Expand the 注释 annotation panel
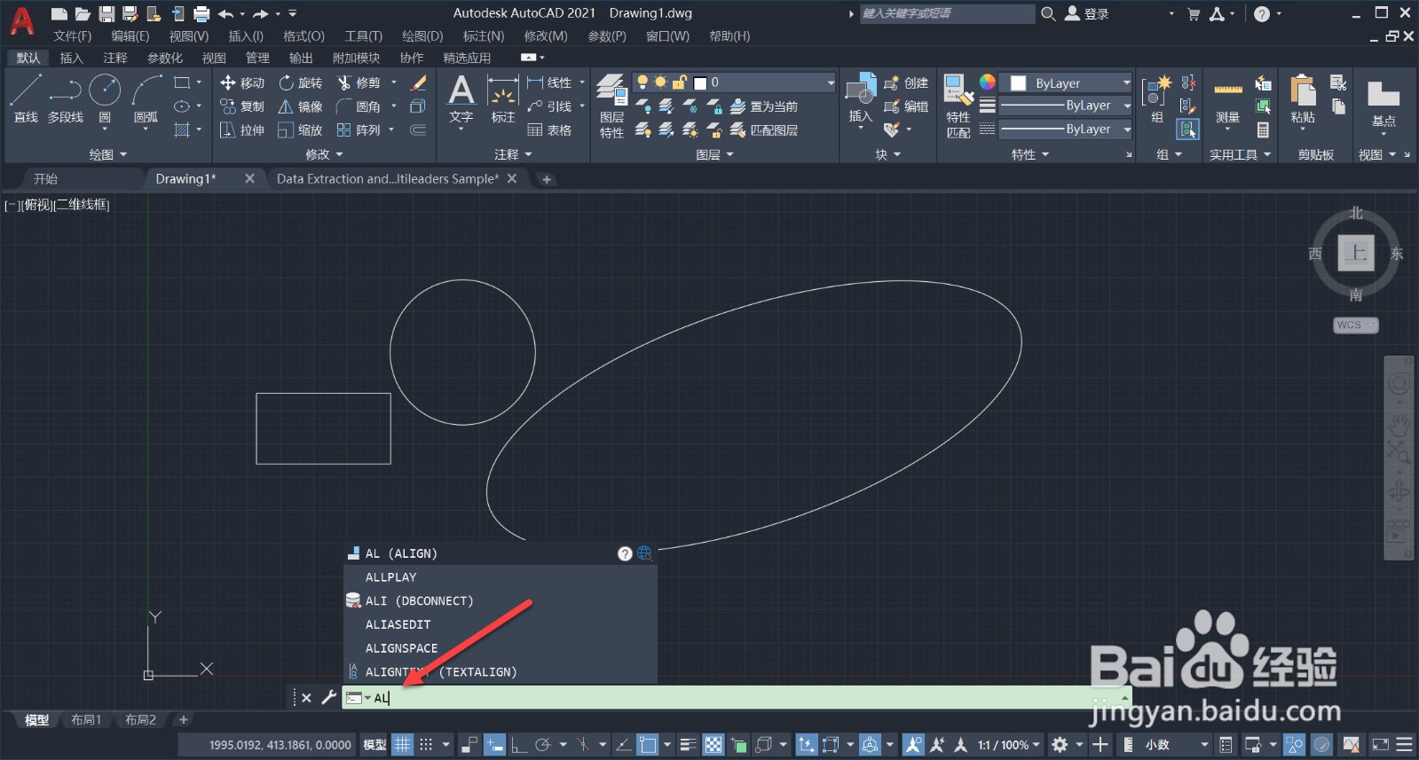Screen dimensions: 1419x760 (x=513, y=154)
